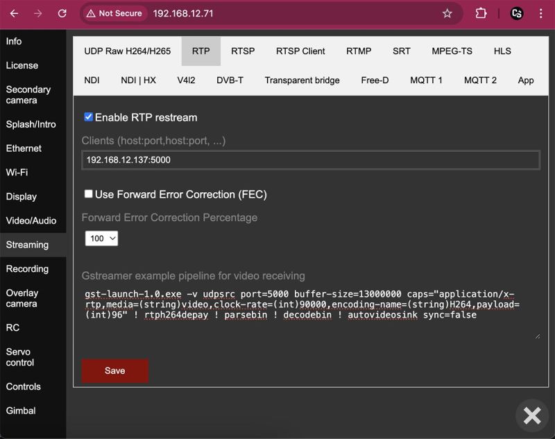Open Splash/Intro in the sidebar
The height and width of the screenshot is (439, 555).
pyautogui.click(x=33, y=124)
